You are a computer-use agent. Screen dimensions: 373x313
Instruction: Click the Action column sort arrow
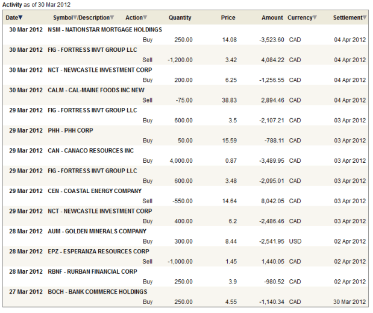click(145, 17)
